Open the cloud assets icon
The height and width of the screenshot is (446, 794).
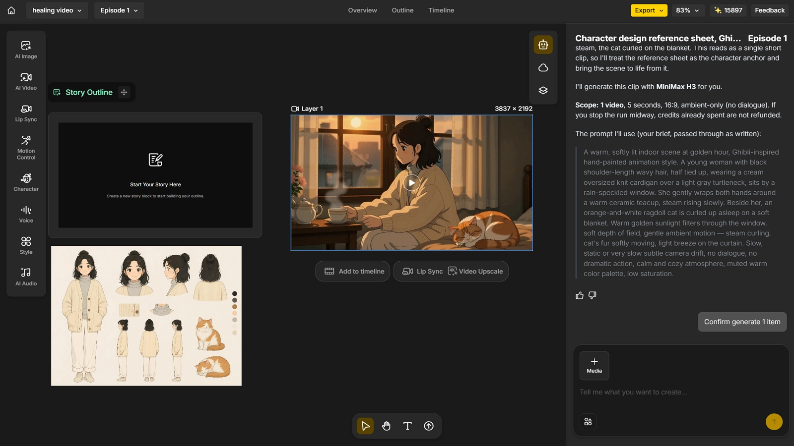[x=543, y=67]
